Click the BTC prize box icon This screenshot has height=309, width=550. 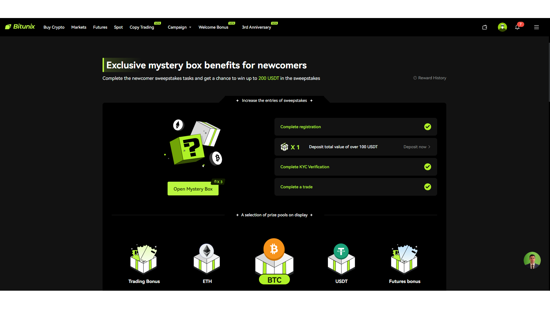274,257
